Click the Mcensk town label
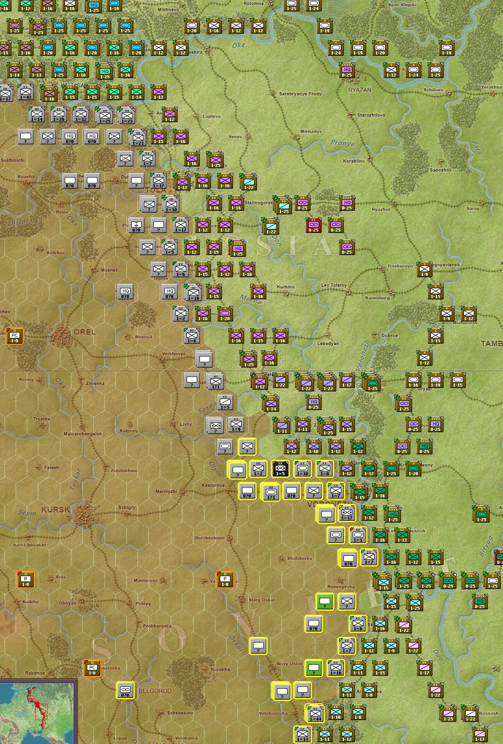 [109, 270]
